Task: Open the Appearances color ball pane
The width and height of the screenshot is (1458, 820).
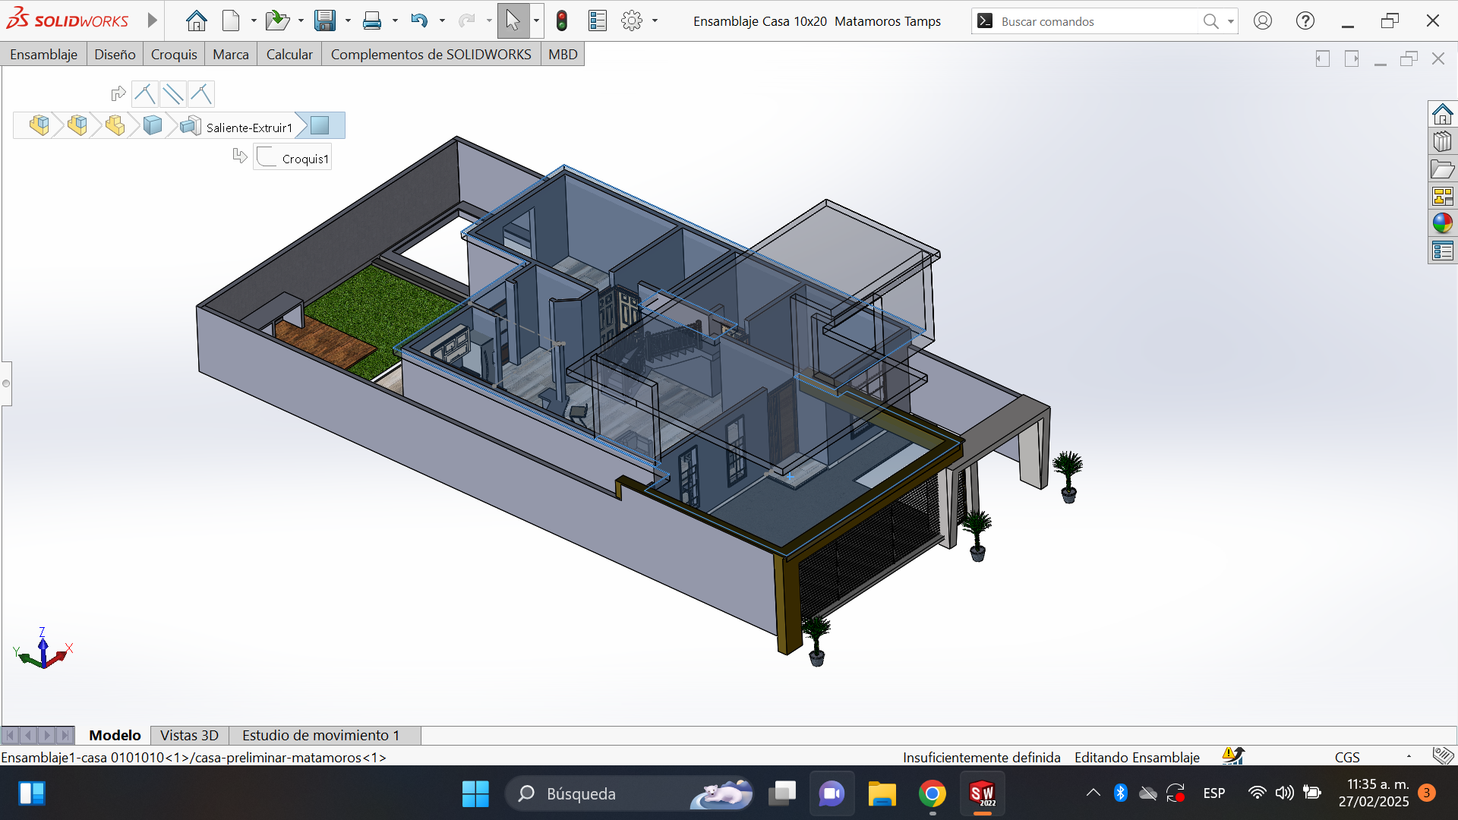Action: (1442, 223)
